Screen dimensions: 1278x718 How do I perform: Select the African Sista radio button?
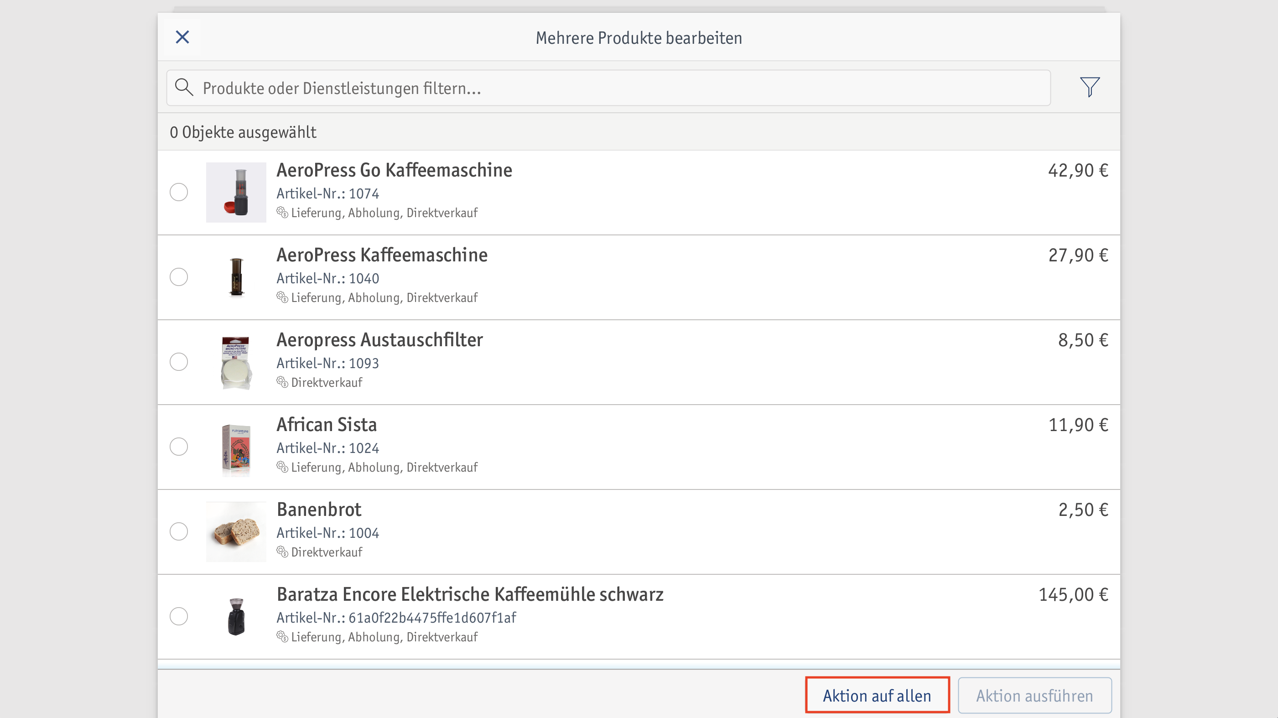[179, 447]
